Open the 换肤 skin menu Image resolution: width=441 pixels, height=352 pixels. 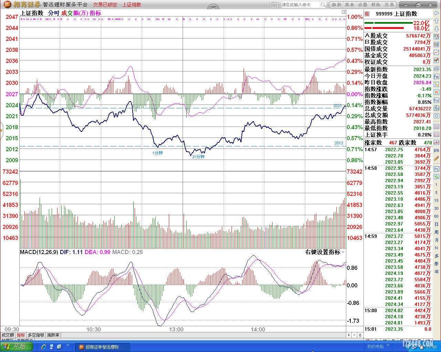click(337, 5)
